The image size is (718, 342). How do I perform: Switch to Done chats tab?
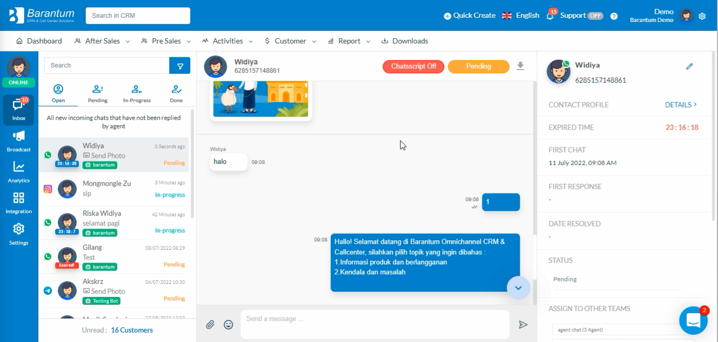(177, 94)
